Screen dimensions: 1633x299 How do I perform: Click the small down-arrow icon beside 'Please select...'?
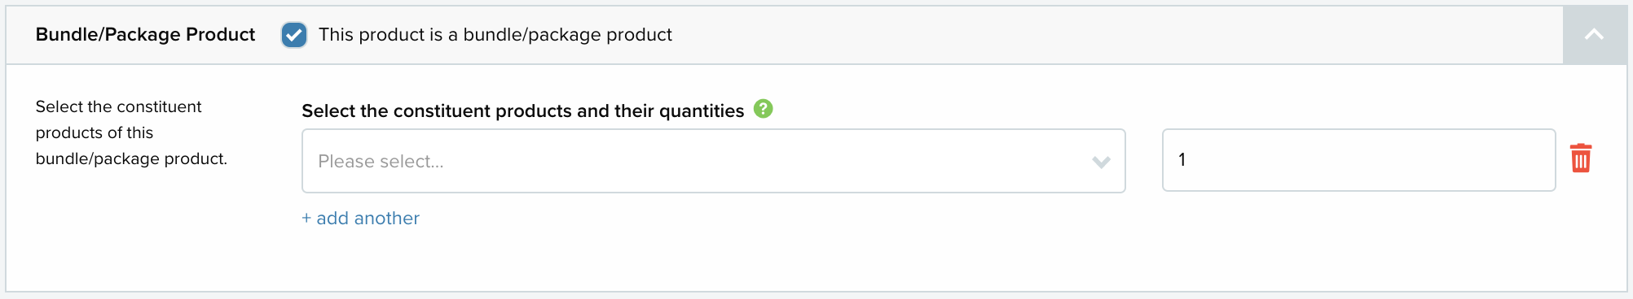pyautogui.click(x=1101, y=162)
